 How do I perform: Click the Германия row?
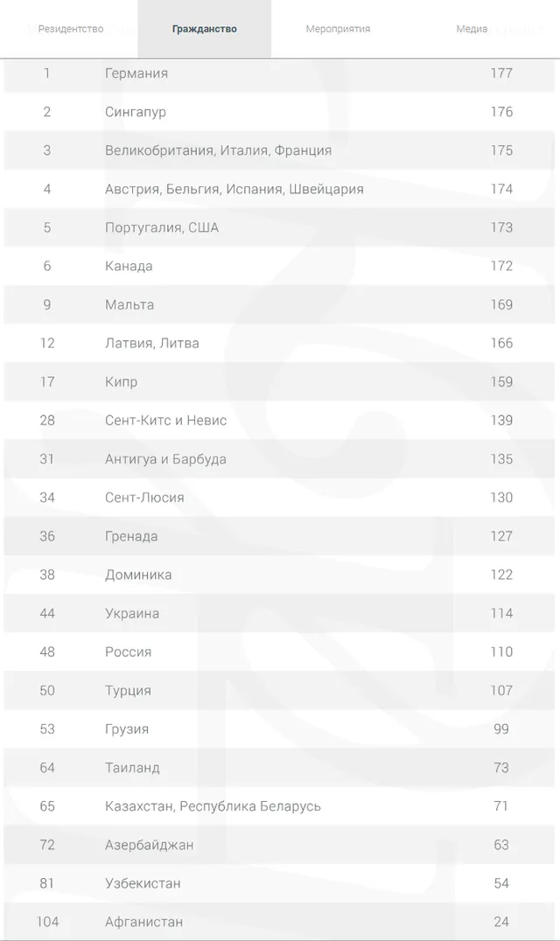click(x=136, y=73)
